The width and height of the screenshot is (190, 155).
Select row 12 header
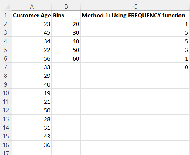(x=6, y=110)
